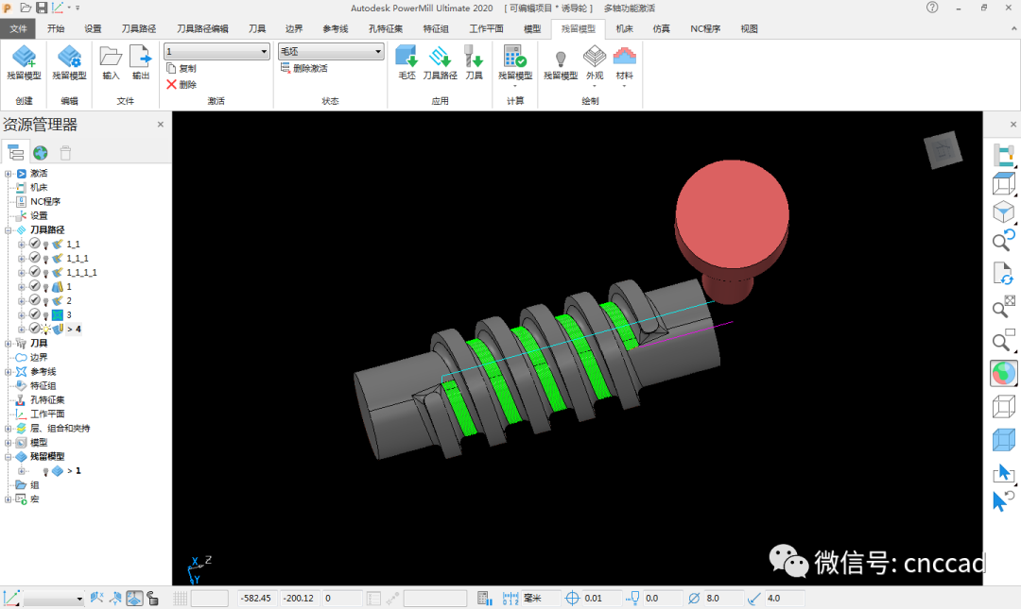
Task: Select the explorer tree view tab icon
Action: (x=15, y=153)
